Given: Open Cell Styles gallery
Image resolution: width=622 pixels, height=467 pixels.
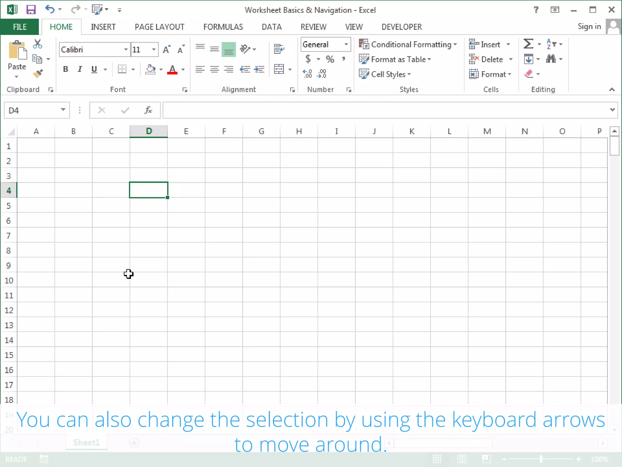Looking at the screenshot, I should click(x=385, y=74).
